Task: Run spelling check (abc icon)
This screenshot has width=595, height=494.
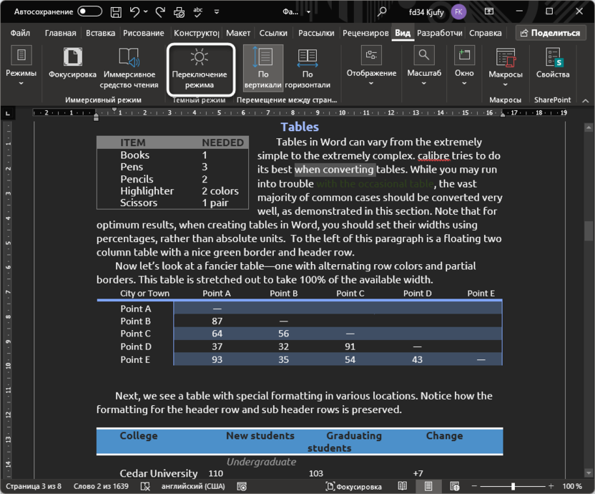Action: click(197, 11)
